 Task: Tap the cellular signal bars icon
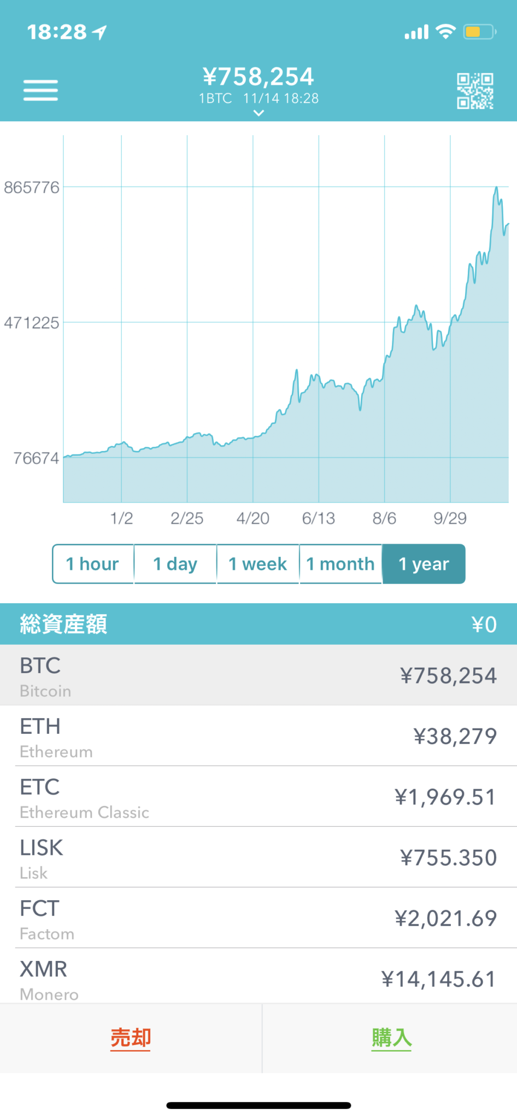tap(416, 32)
